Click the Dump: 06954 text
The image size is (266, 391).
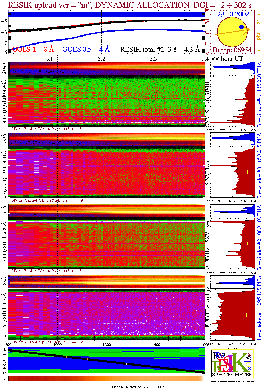coord(232,50)
